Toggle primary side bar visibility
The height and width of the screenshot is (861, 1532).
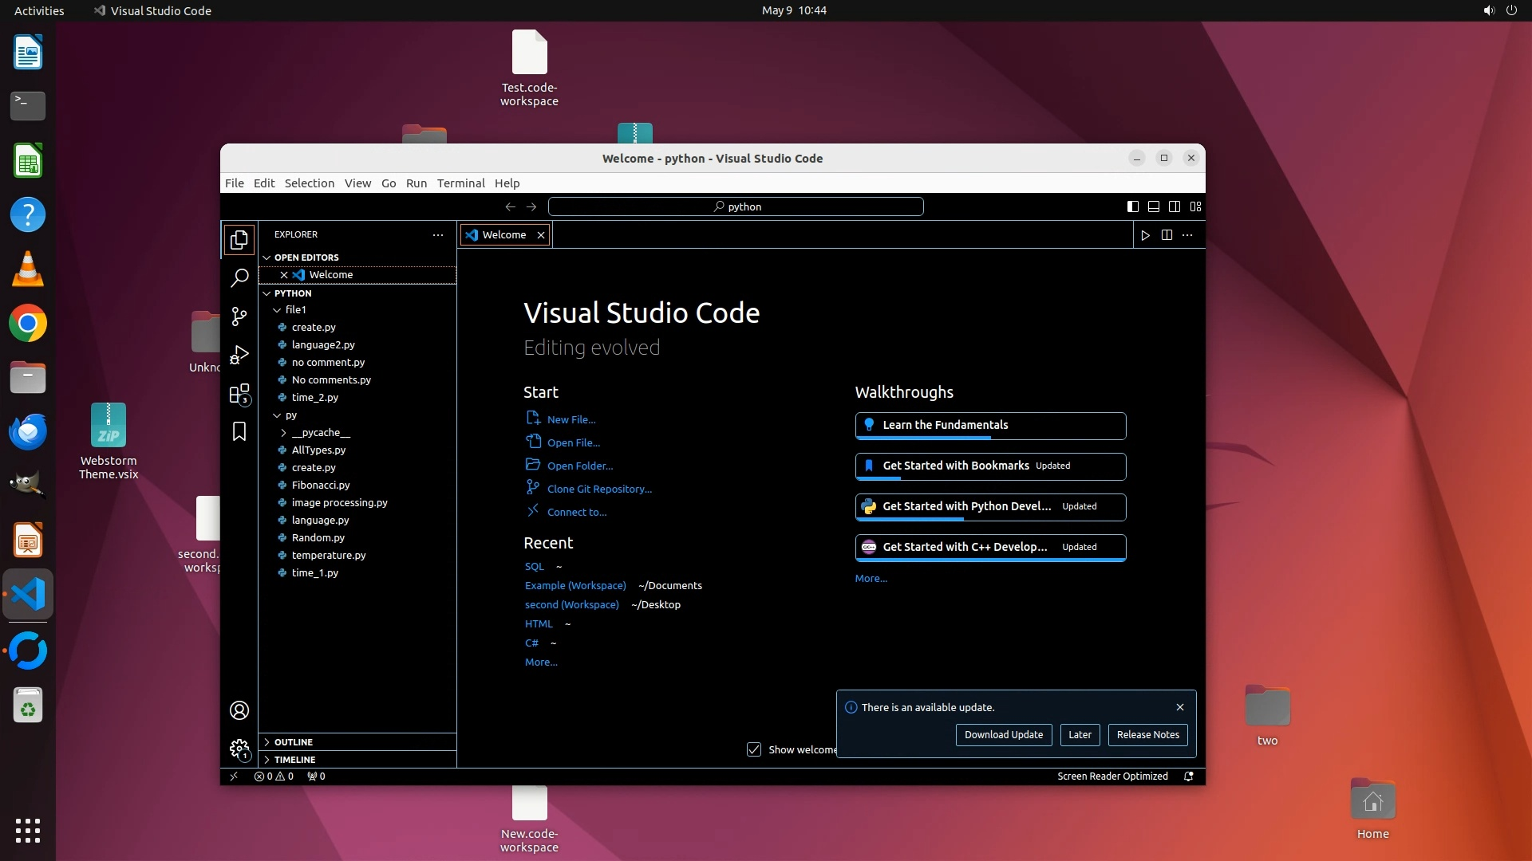[x=1132, y=206]
